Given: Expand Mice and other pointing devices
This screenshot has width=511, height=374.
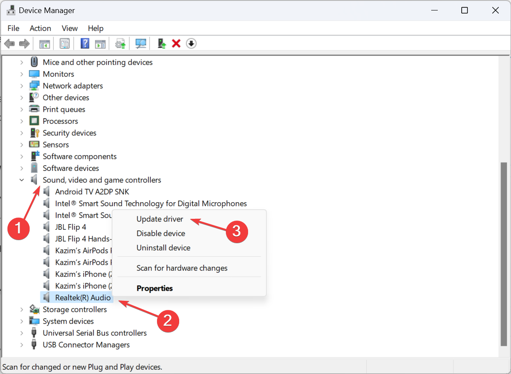Looking at the screenshot, I should click(x=21, y=62).
